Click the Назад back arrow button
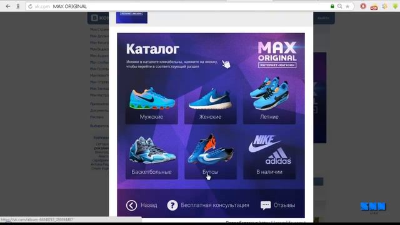The image size is (400, 225). (x=142, y=205)
